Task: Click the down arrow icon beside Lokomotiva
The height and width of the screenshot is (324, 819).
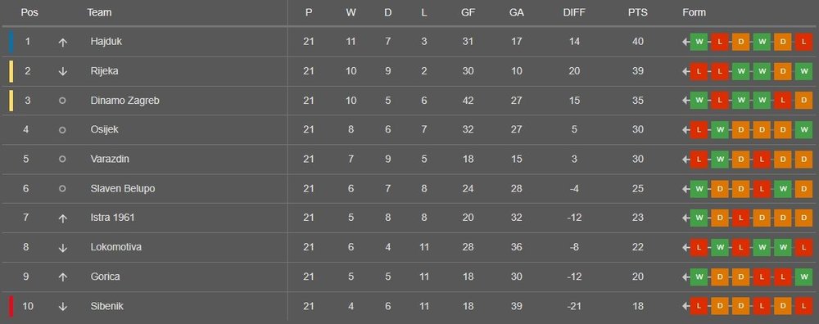Action: pyautogui.click(x=63, y=248)
